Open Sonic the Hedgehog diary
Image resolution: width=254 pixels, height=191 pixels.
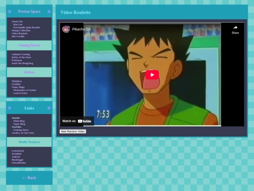23,63
